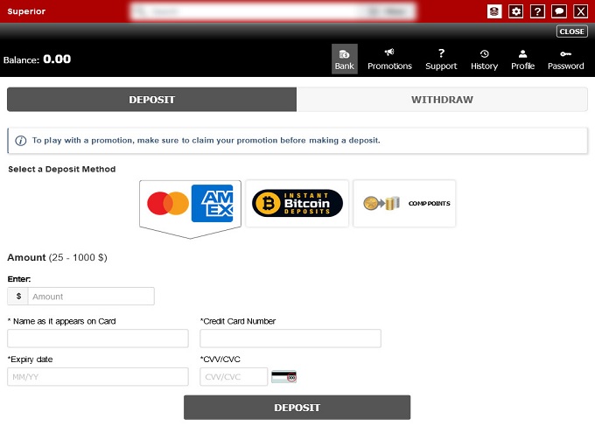595x447 pixels.
Task: Click the Credit Card Number field
Action: click(290, 339)
